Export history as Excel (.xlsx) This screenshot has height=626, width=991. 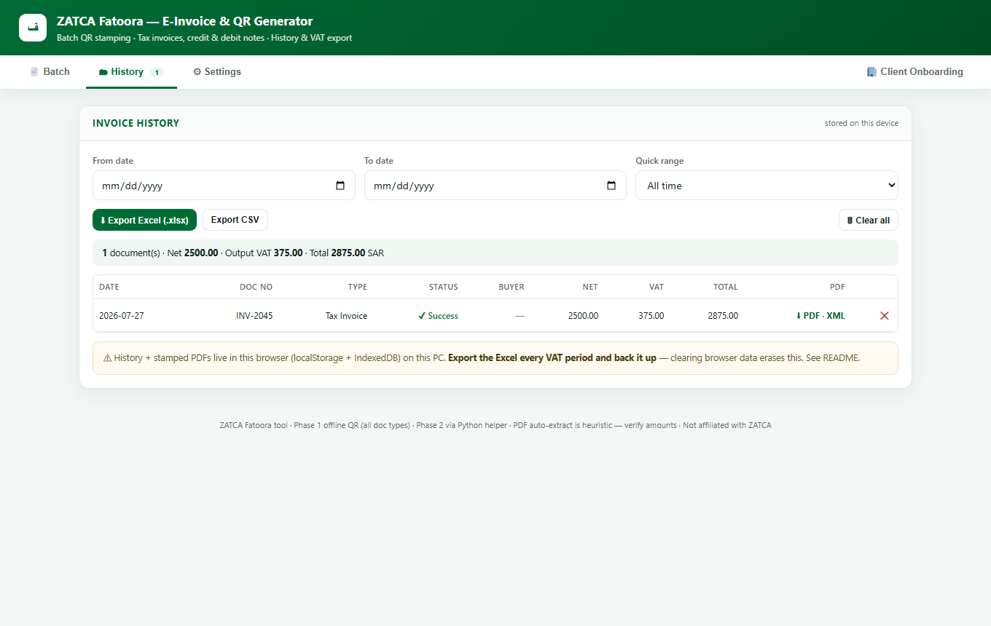click(144, 220)
